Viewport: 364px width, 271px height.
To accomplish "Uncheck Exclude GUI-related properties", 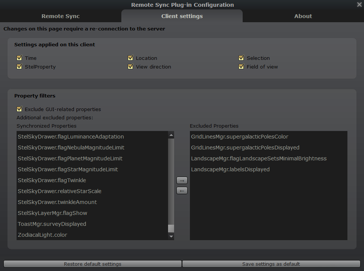I will [20, 109].
